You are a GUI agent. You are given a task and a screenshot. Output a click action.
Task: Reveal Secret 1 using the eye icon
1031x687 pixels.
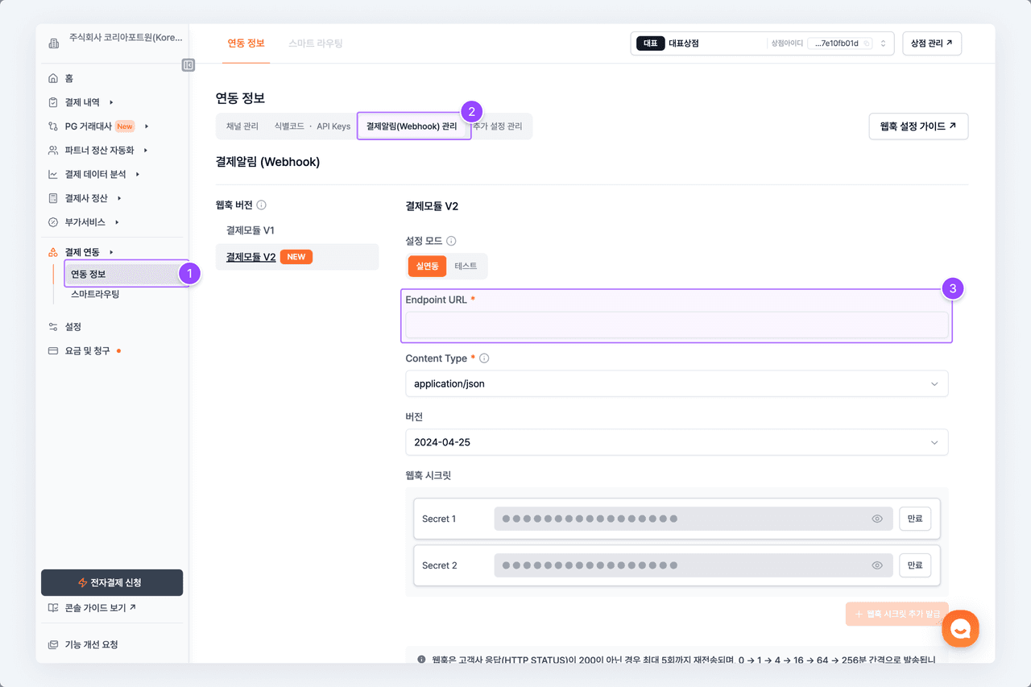[877, 519]
